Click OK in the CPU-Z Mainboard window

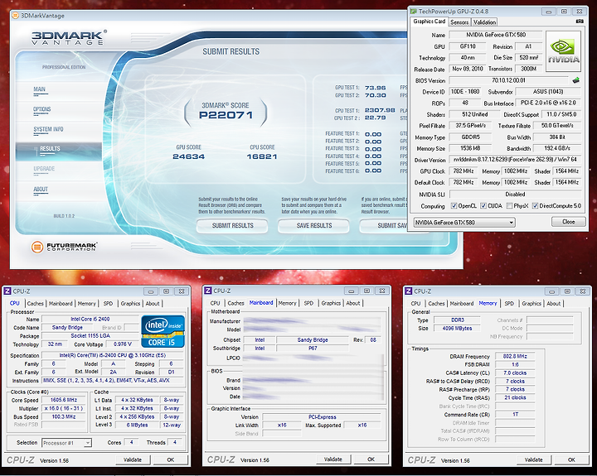point(371,459)
